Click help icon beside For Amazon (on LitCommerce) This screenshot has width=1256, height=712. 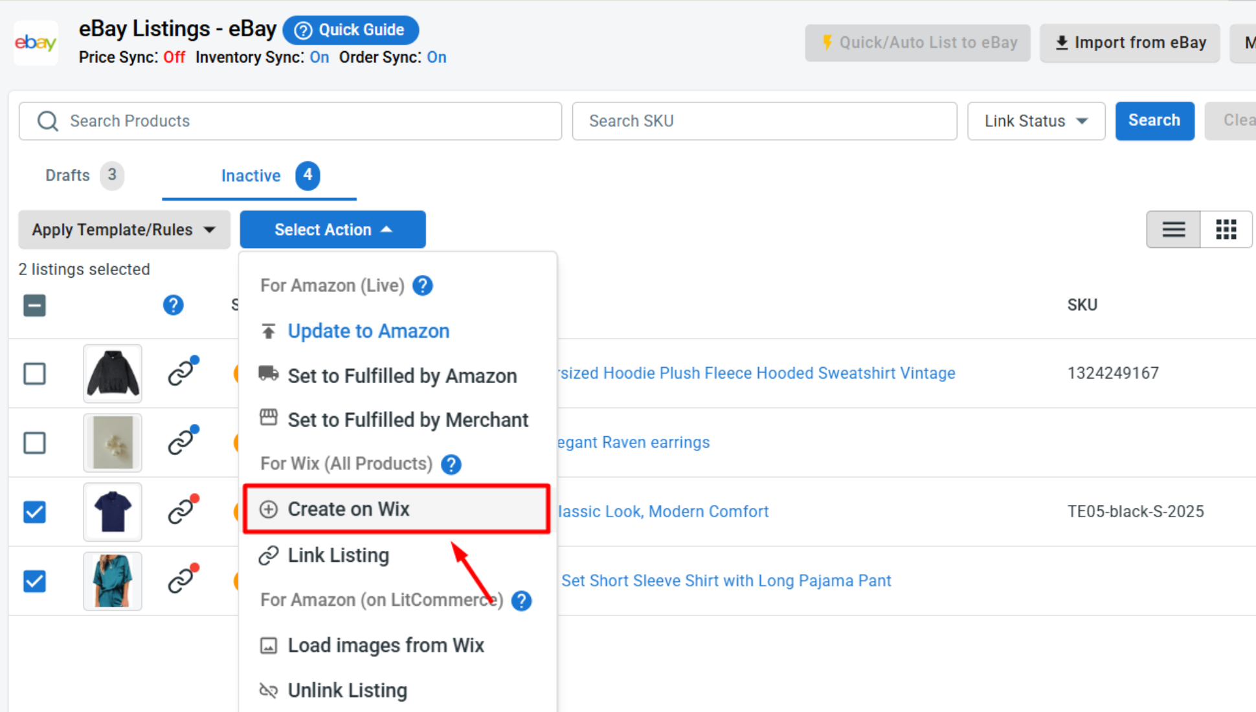click(x=521, y=601)
